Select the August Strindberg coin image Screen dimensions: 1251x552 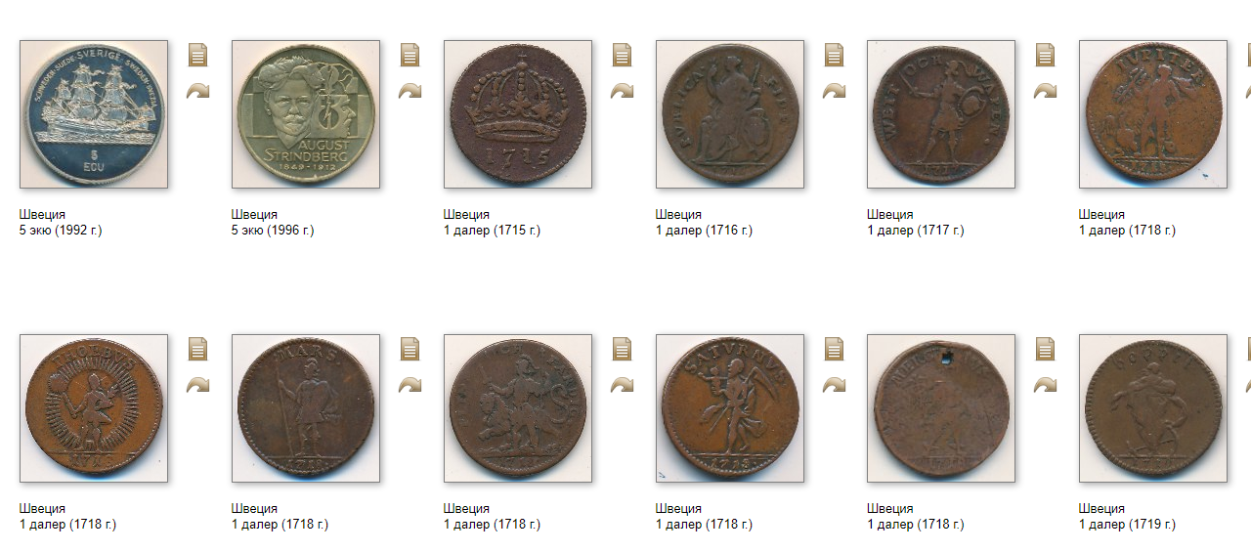(306, 114)
